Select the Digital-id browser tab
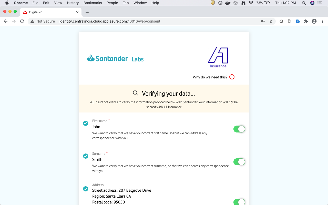 click(51, 12)
